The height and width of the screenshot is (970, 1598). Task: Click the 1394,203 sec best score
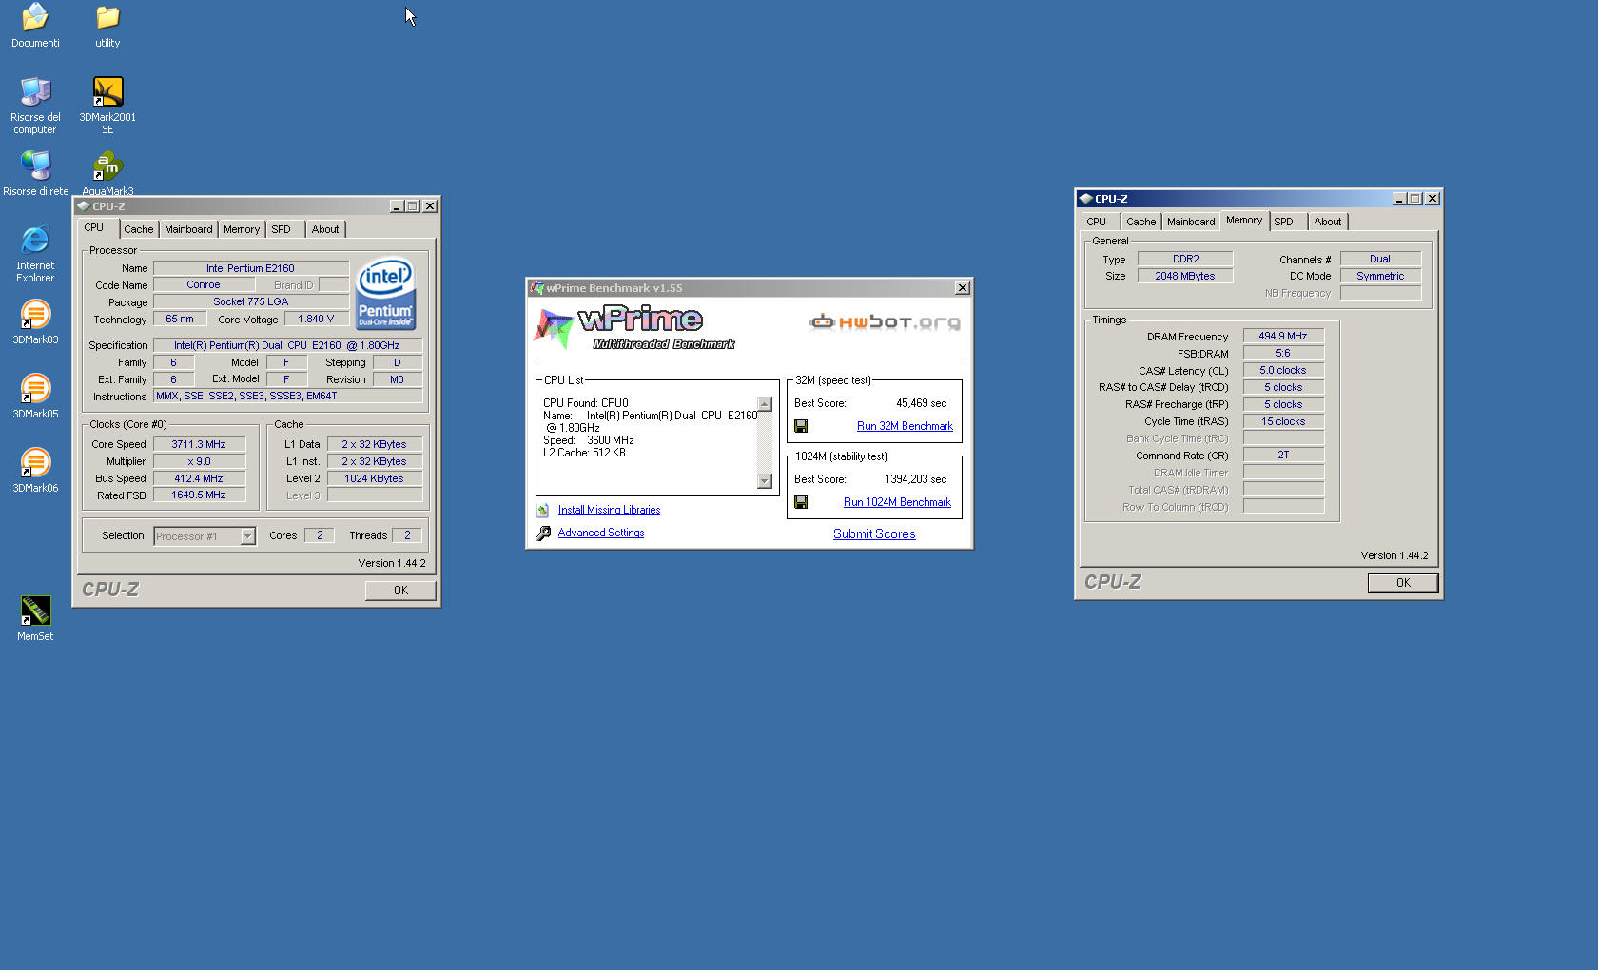[x=916, y=480]
